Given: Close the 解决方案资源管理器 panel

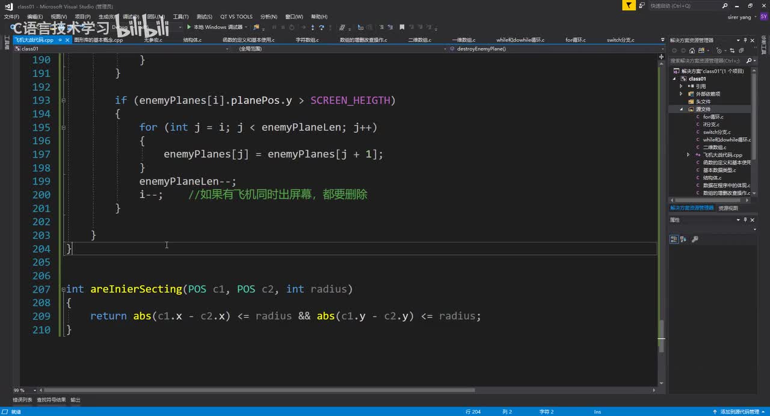Looking at the screenshot, I should (x=753, y=40).
